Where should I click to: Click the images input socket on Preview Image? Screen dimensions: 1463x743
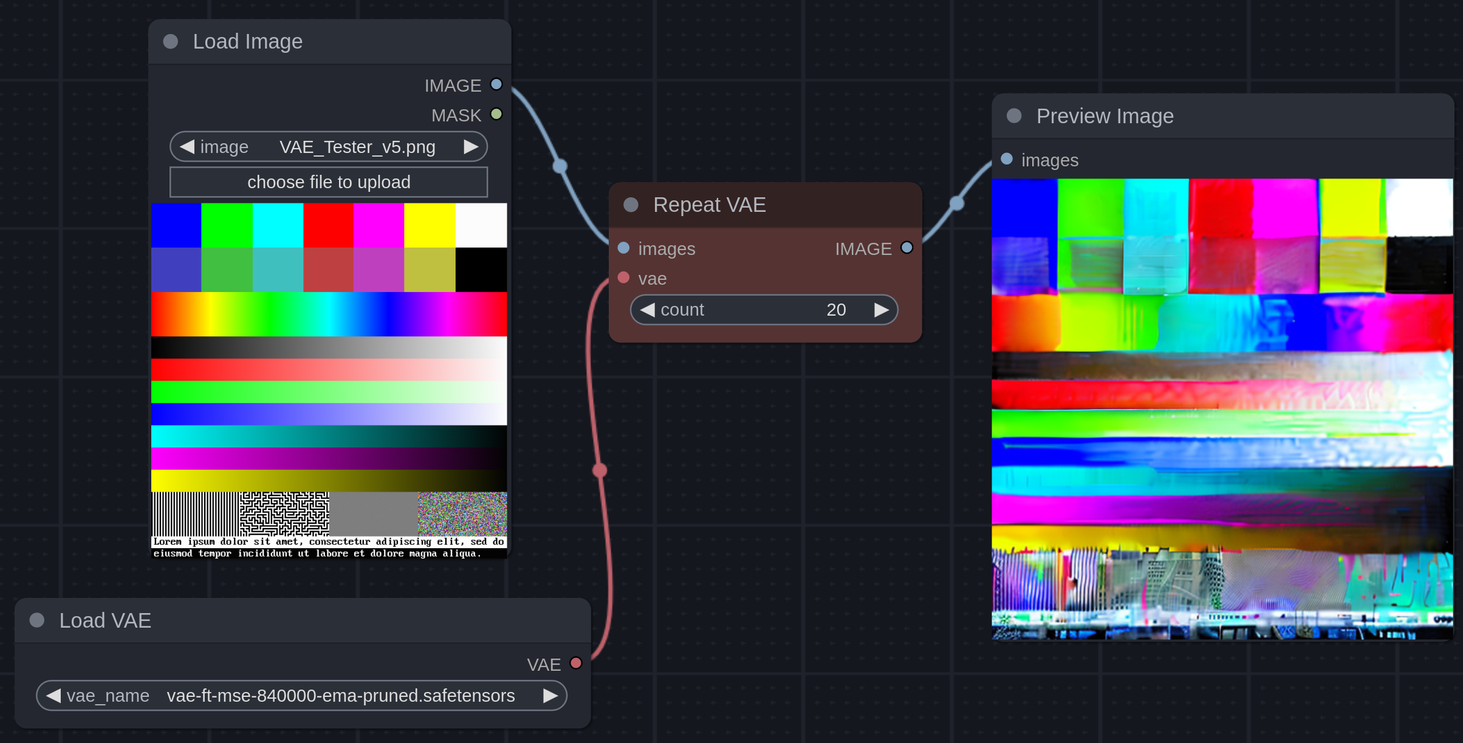[x=1007, y=159]
